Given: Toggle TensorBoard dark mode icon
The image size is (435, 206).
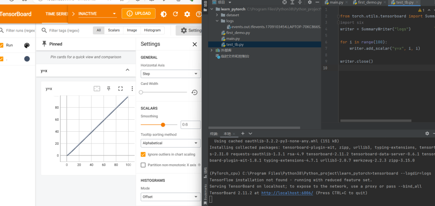Looking at the screenshot, I should (163, 14).
